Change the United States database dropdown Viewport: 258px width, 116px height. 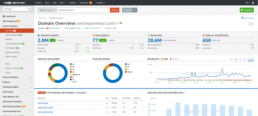[x=54, y=28]
